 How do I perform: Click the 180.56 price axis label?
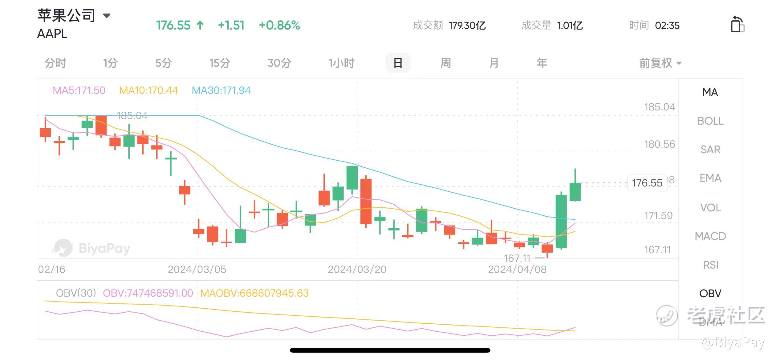point(660,144)
